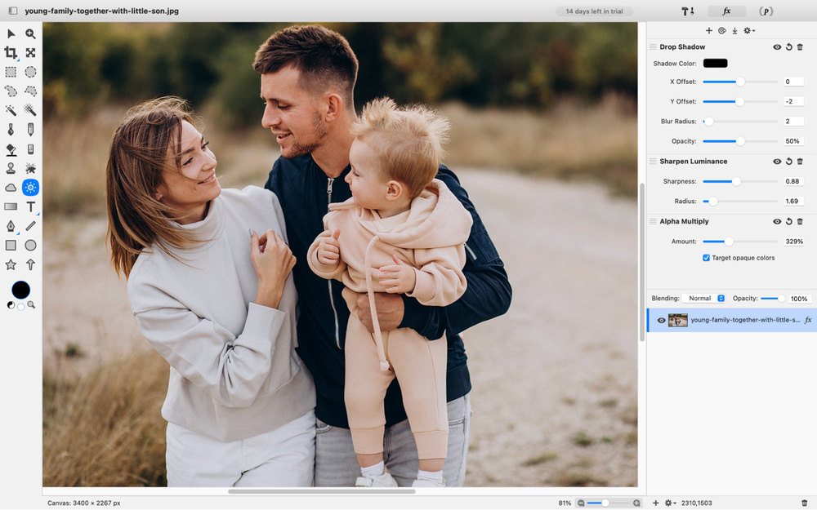Click the Y Offset value field

[792, 102]
